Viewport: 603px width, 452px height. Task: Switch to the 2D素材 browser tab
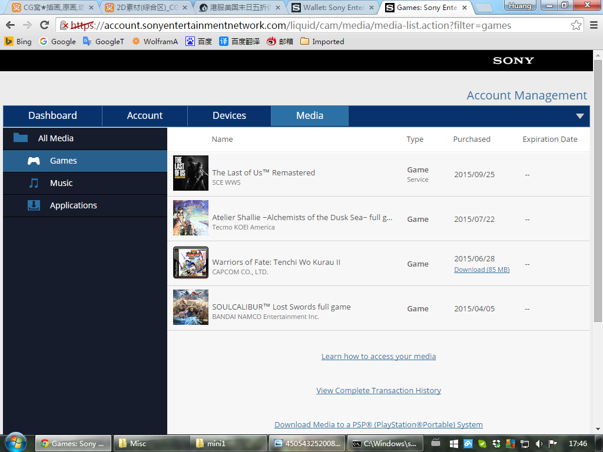click(146, 8)
